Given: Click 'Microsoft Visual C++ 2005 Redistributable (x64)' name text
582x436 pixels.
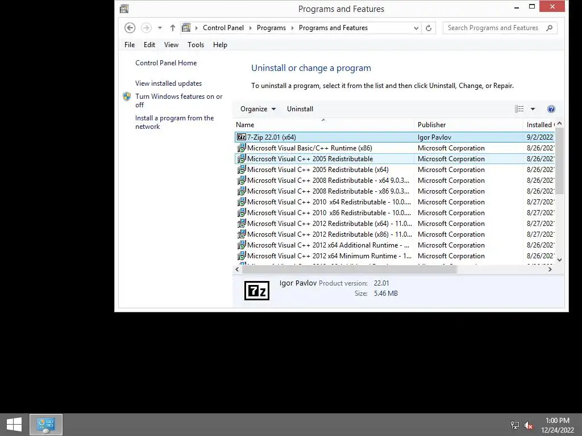Looking at the screenshot, I should 318,169.
